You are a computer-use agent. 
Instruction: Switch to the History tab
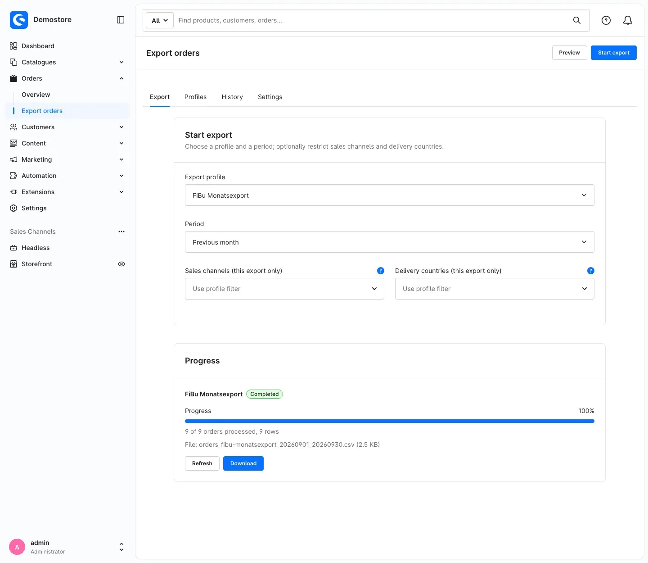tap(232, 97)
